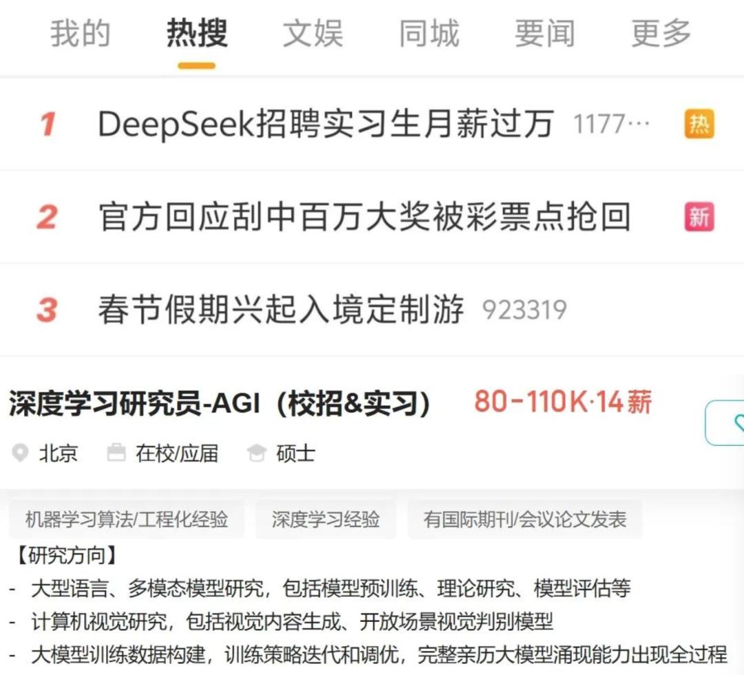Click the salary 80-110K·14薪
744x675 pixels.
564,402
